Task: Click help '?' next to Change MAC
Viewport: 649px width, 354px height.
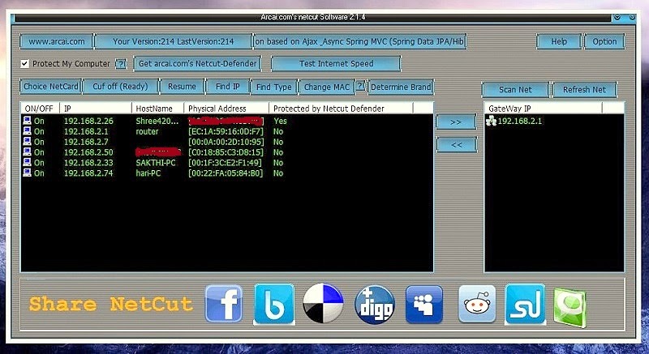Action: tap(361, 86)
